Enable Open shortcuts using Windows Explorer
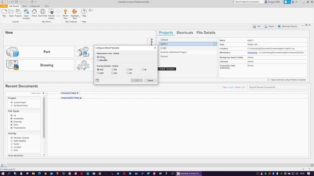 [269, 80]
